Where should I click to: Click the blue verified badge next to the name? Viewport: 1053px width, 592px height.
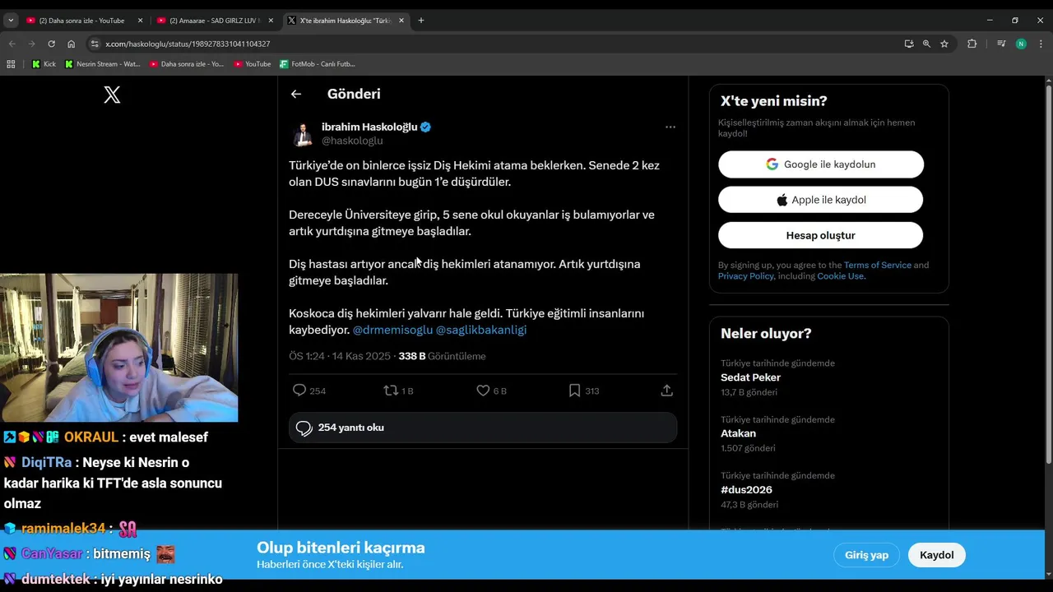point(425,127)
